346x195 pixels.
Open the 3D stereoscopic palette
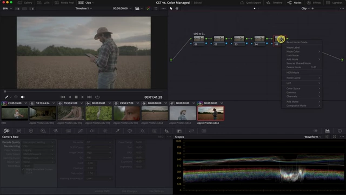coord(204,131)
